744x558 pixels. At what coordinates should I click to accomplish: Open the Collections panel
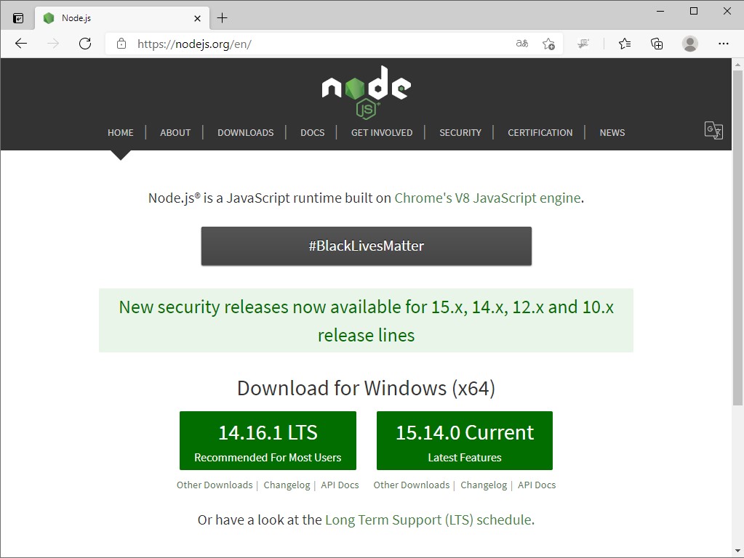click(657, 44)
